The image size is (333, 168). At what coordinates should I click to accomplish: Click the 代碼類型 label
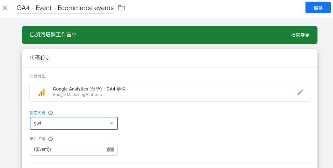38,77
